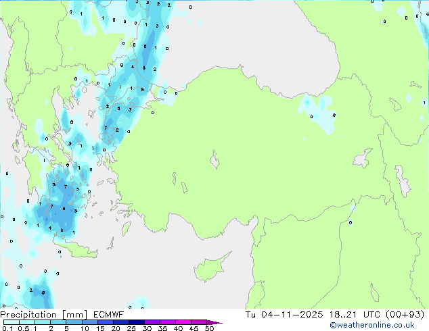Pick the 25–30 mm legend color swatch
The width and height of the screenshot is (429, 331).
pos(136,322)
